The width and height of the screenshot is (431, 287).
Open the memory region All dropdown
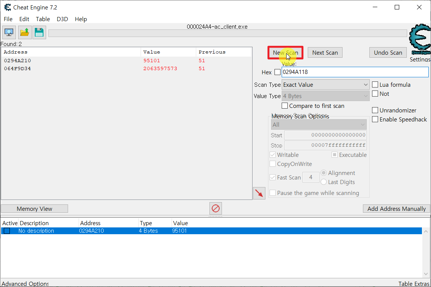[319, 125]
